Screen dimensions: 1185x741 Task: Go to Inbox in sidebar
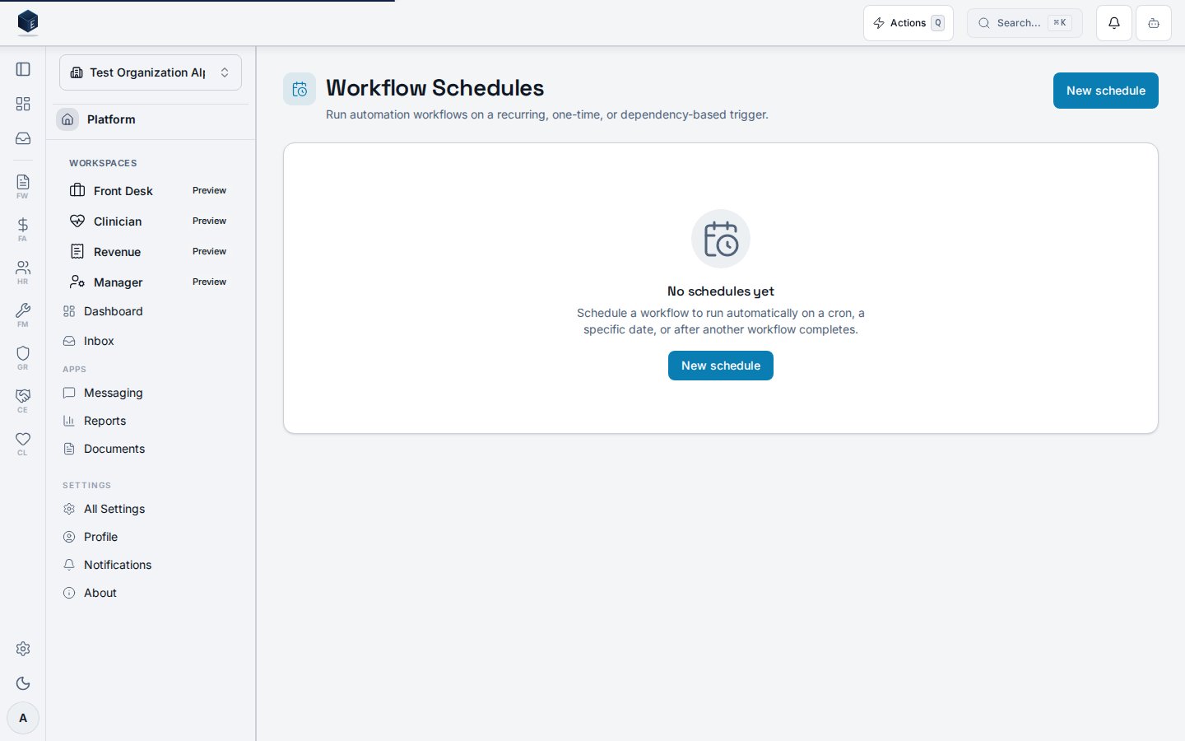pyautogui.click(x=150, y=341)
